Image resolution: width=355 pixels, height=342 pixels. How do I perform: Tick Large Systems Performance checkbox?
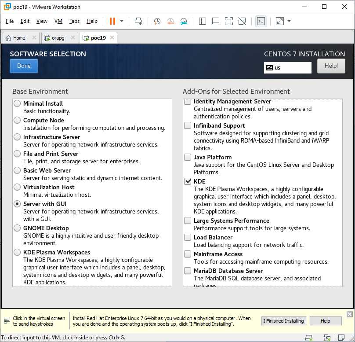point(188,221)
